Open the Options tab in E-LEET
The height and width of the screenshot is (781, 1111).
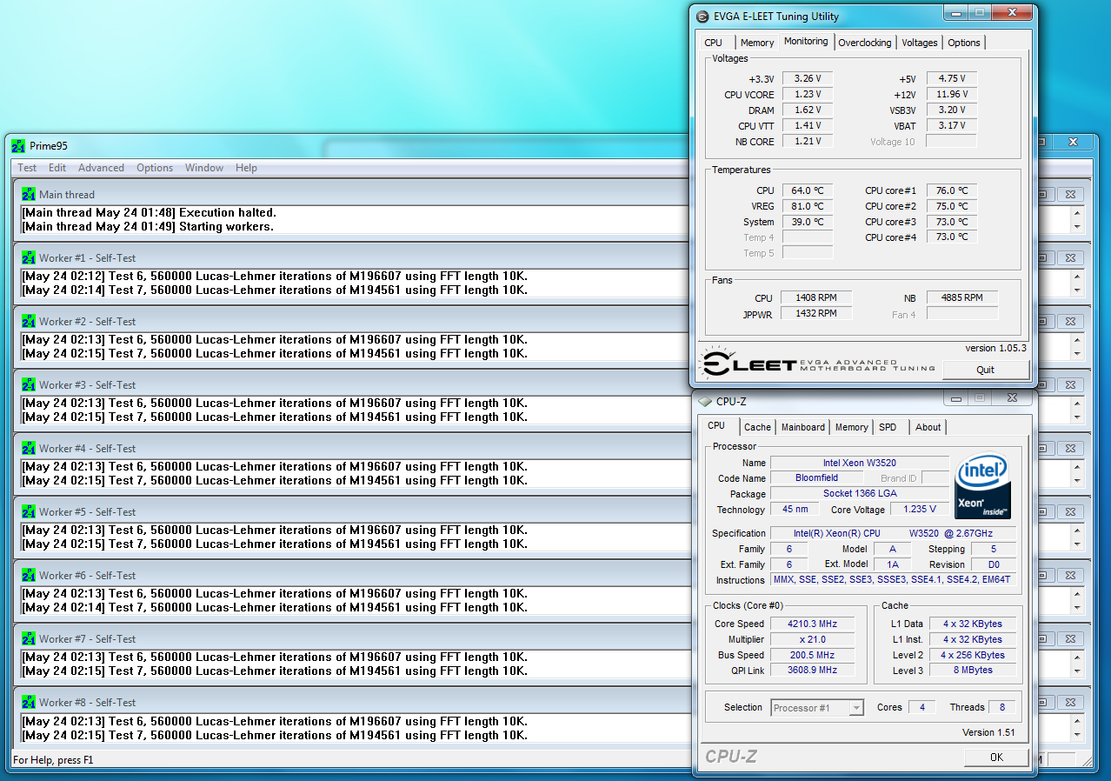coord(964,43)
